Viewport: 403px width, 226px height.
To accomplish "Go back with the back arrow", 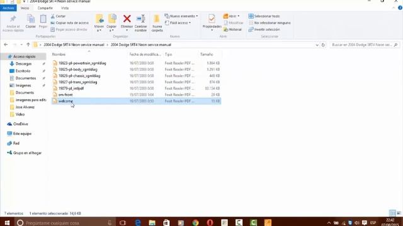I will point(6,45).
